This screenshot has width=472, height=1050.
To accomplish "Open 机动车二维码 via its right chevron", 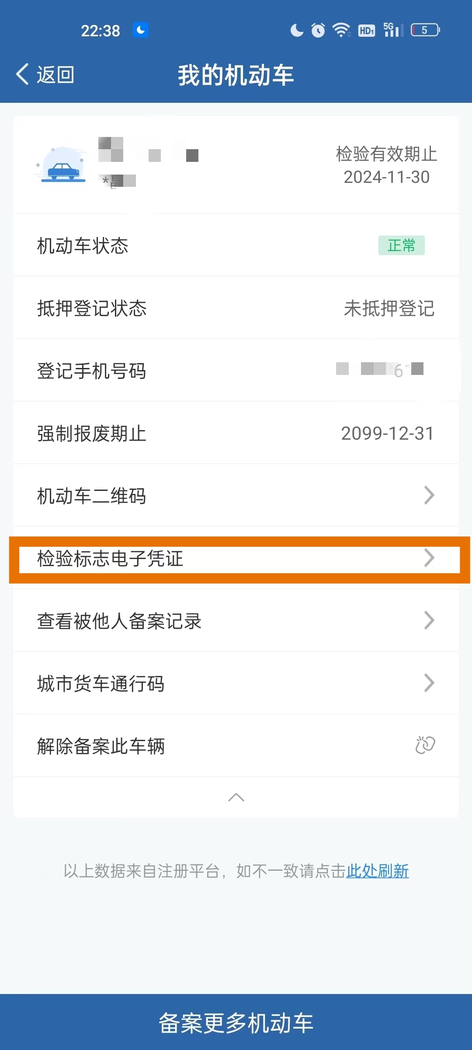I will [x=429, y=495].
